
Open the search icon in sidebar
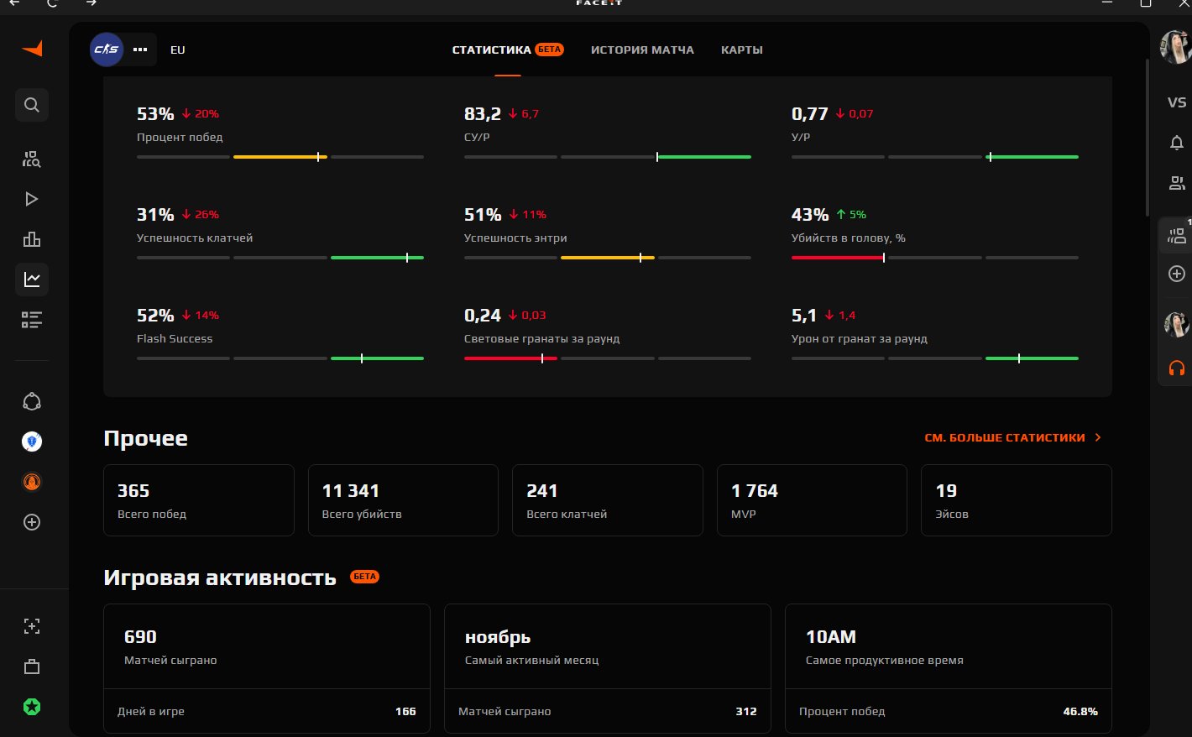[x=32, y=105]
